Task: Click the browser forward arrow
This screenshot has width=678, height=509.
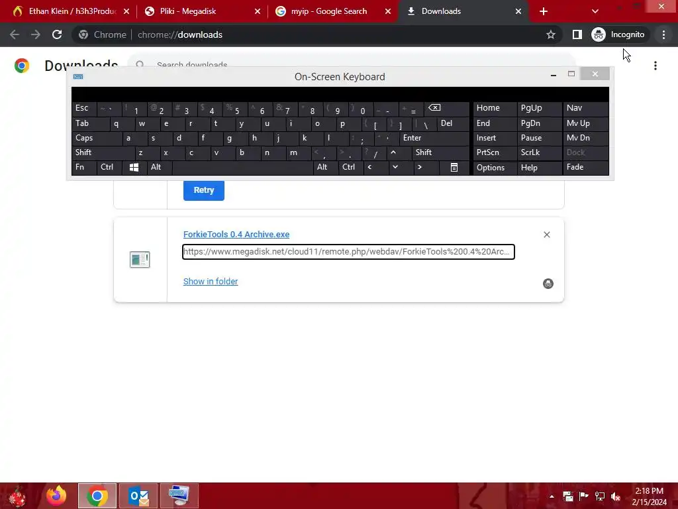Action: 36,34
